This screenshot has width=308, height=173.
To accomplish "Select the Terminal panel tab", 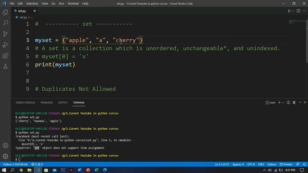I will click(x=79, y=102).
